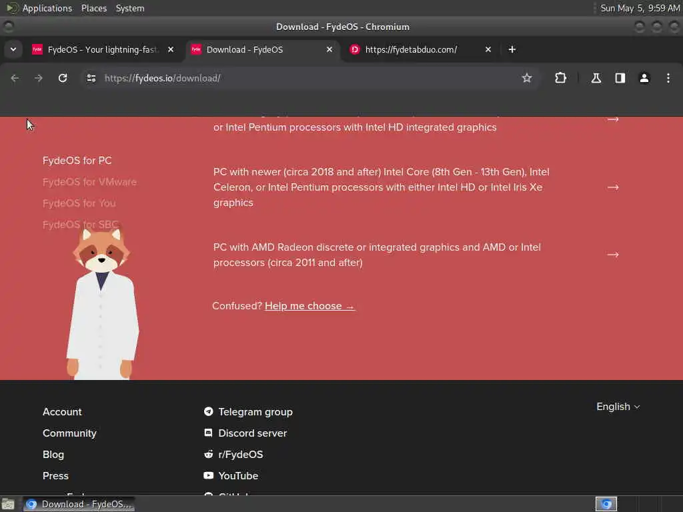Close the fydetabduo.com tab

click(x=488, y=49)
